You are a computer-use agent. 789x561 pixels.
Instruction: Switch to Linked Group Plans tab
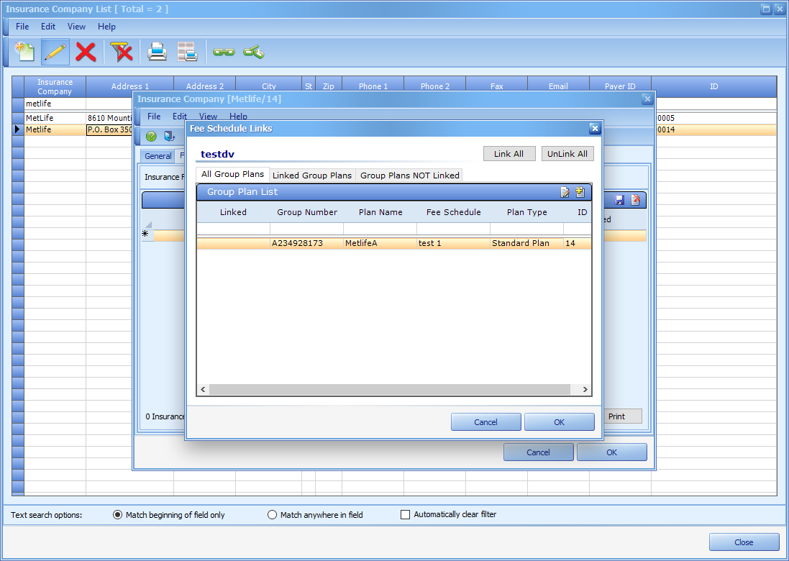[x=312, y=175]
